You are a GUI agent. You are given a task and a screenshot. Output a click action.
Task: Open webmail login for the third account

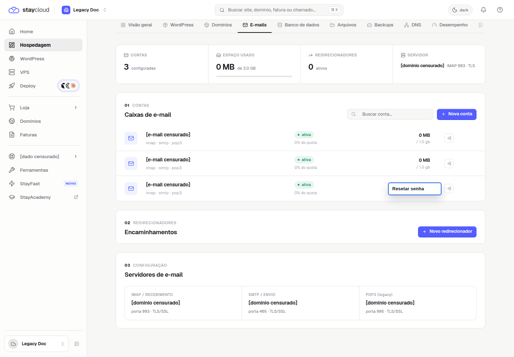click(449, 188)
